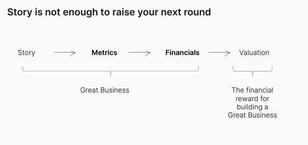The height and width of the screenshot is (145, 308).
Task: Click the left end of the wide bracket
Action: 23,69
